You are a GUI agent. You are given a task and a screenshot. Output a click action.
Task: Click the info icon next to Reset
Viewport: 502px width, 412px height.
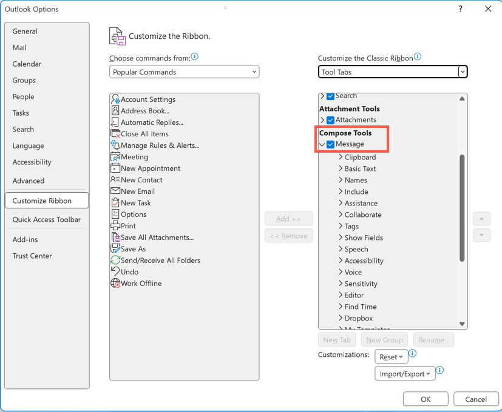coord(413,353)
